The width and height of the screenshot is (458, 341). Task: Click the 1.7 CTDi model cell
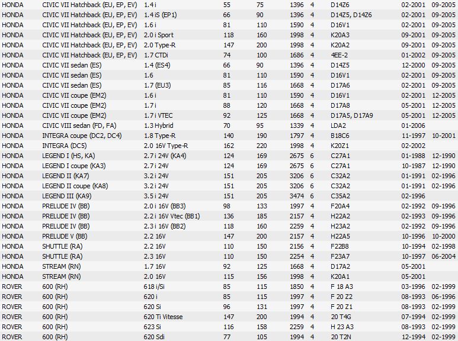(x=156, y=55)
